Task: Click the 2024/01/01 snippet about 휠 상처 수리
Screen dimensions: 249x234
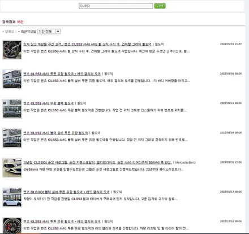Action: pyautogui.click(x=106, y=51)
